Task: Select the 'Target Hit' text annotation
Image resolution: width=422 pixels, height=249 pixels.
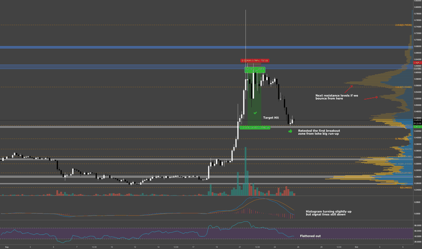Action: coord(271,118)
